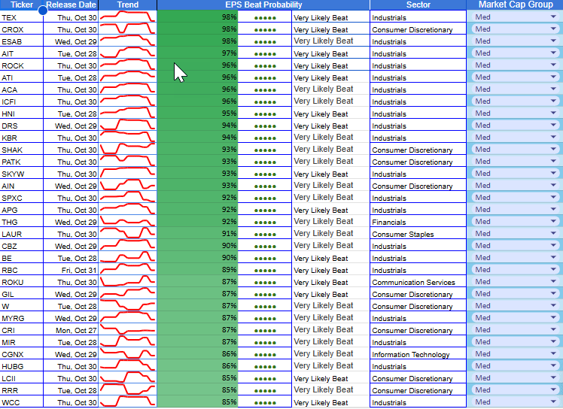Click Industrials sector cell for ACA
The image size is (563, 409).
pos(418,89)
